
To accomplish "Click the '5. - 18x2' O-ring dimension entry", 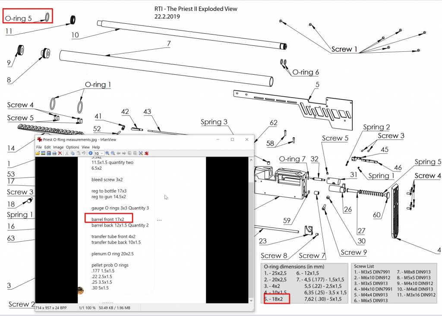I will pos(273,299).
